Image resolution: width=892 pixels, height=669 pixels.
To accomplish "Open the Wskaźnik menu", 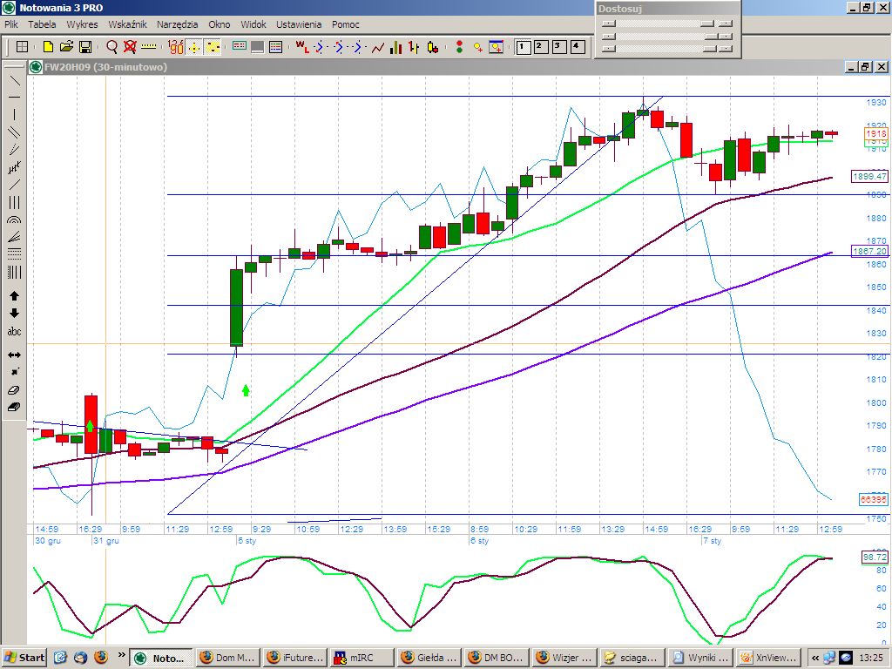I will 127,24.
